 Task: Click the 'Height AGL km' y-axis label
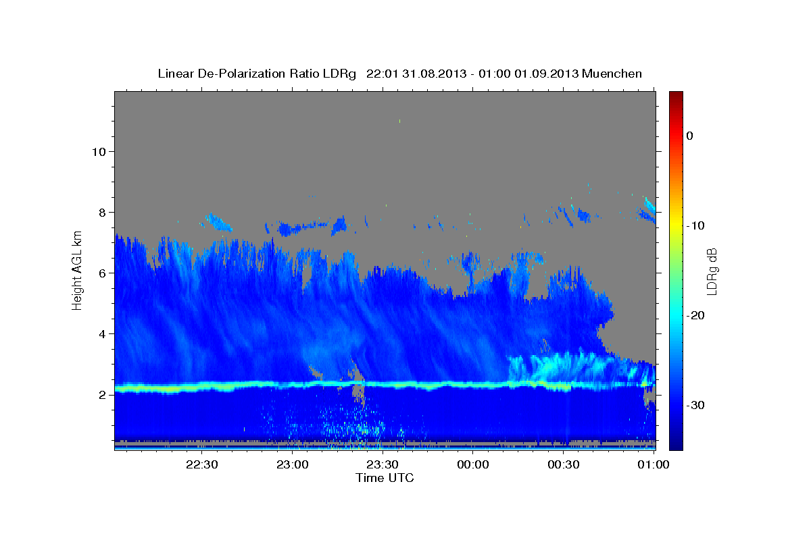pyautogui.click(x=77, y=270)
